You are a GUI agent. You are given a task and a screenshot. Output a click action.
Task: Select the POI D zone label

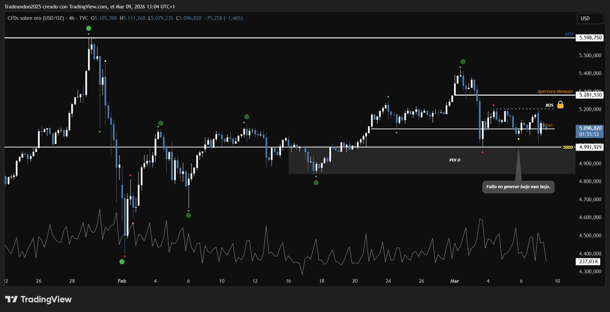tap(455, 160)
